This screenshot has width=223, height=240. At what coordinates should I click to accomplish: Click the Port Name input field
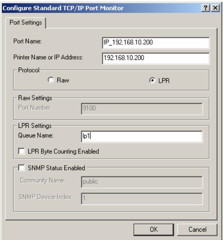click(156, 43)
